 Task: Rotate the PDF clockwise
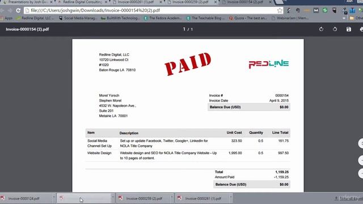click(321, 29)
